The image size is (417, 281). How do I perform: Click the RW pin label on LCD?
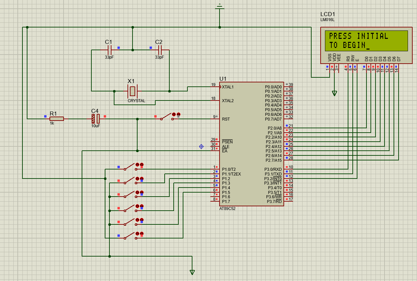click(x=353, y=58)
